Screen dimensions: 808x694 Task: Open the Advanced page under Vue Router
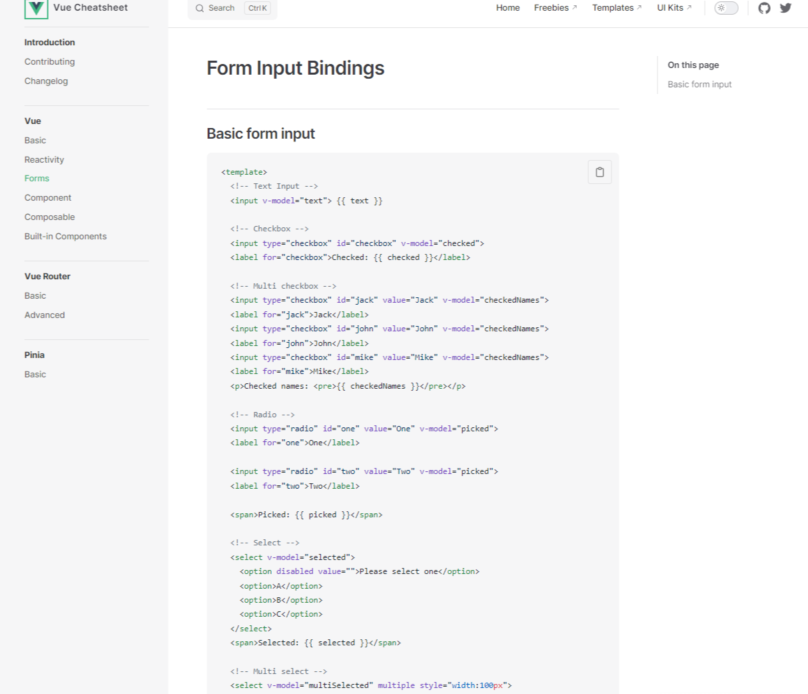pos(45,315)
